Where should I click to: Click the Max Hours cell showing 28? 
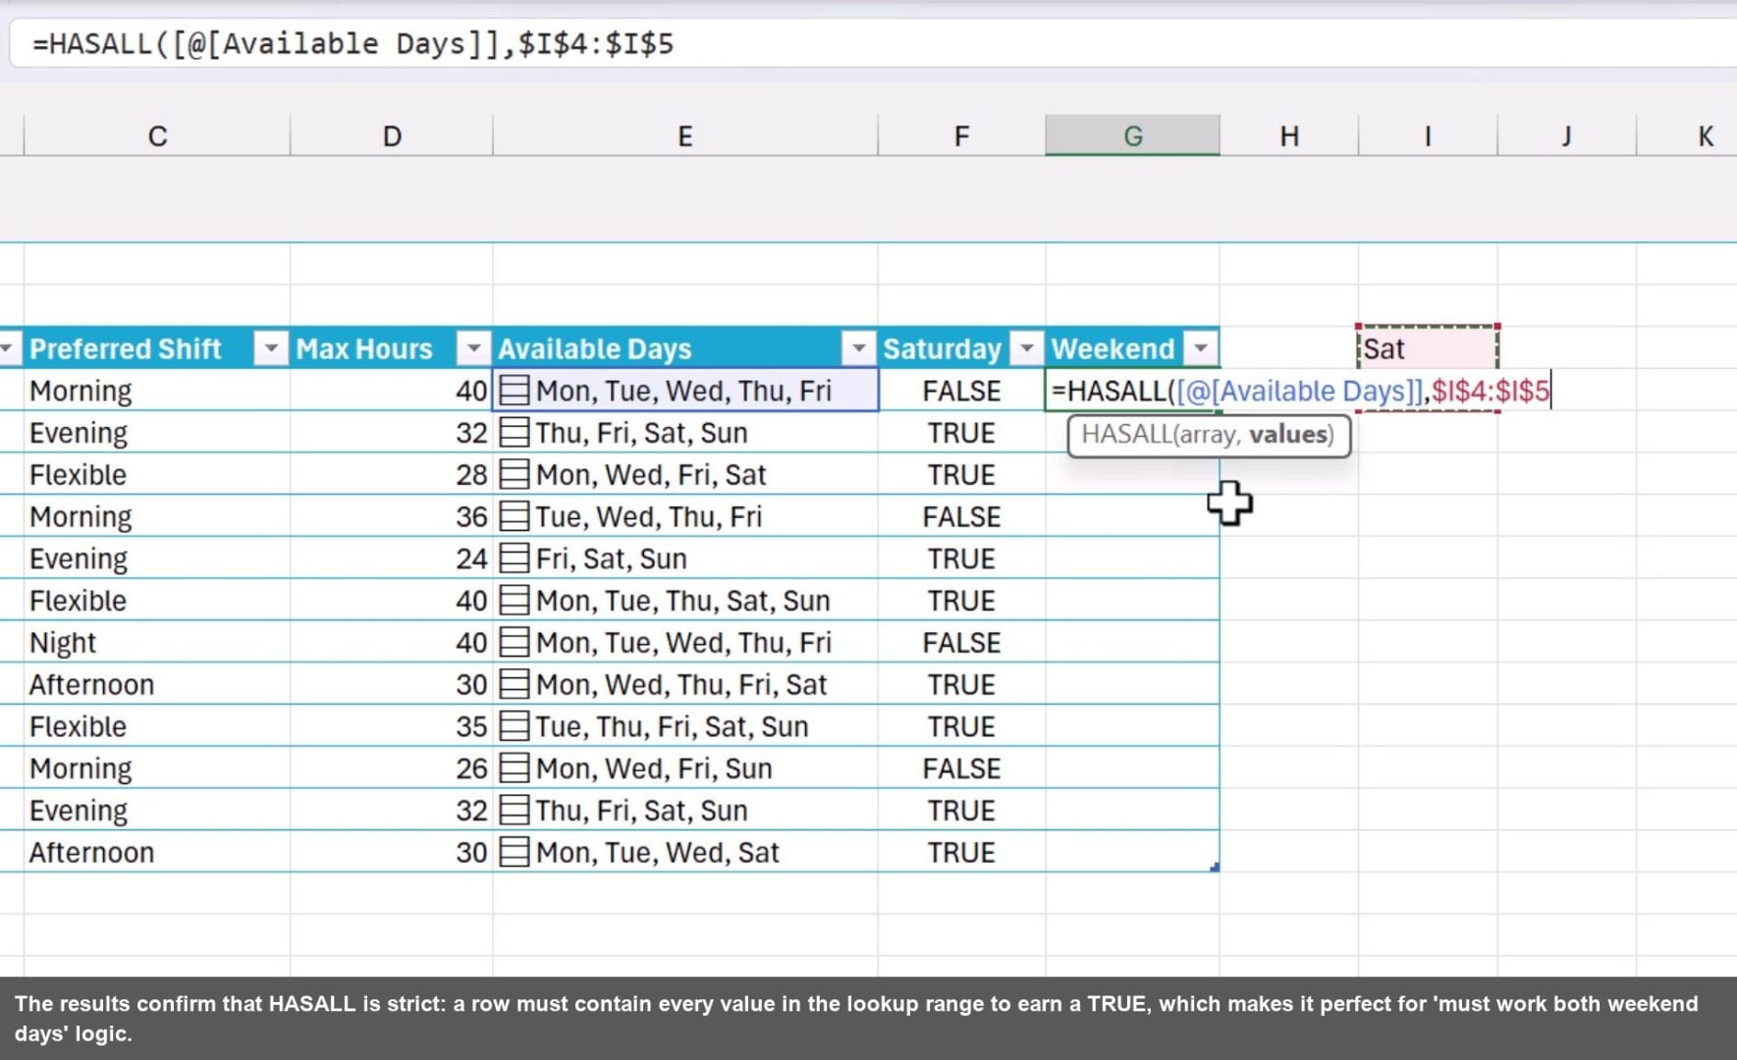(x=392, y=475)
